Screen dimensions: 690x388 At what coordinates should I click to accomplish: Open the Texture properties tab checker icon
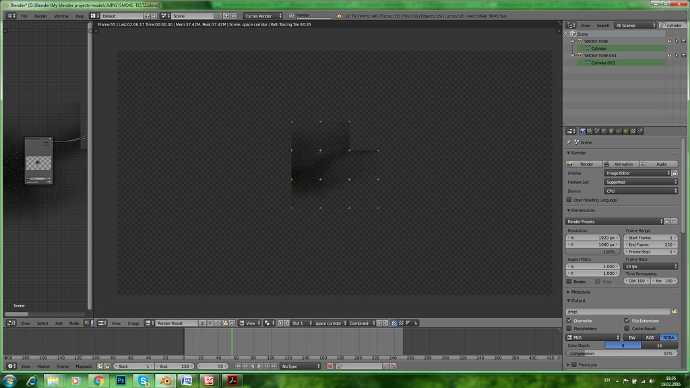pyautogui.click(x=633, y=131)
